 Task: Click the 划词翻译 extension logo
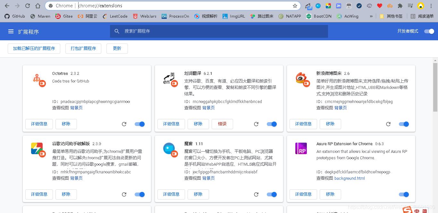[171, 80]
